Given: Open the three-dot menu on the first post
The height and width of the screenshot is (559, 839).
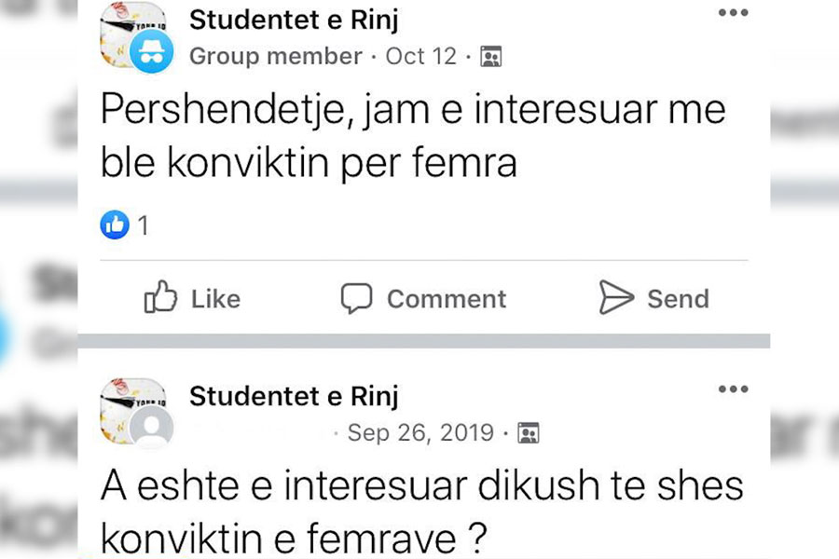Looking at the screenshot, I should tap(733, 13).
